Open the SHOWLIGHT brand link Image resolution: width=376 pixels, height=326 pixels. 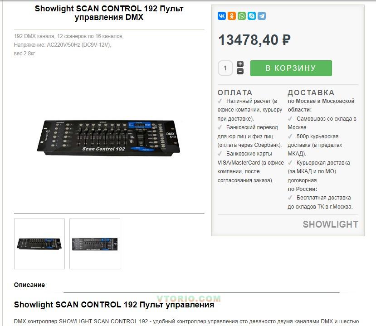point(331,224)
